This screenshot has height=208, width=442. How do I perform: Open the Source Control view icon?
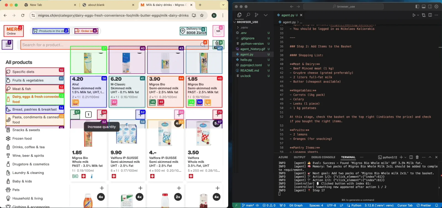click(257, 15)
